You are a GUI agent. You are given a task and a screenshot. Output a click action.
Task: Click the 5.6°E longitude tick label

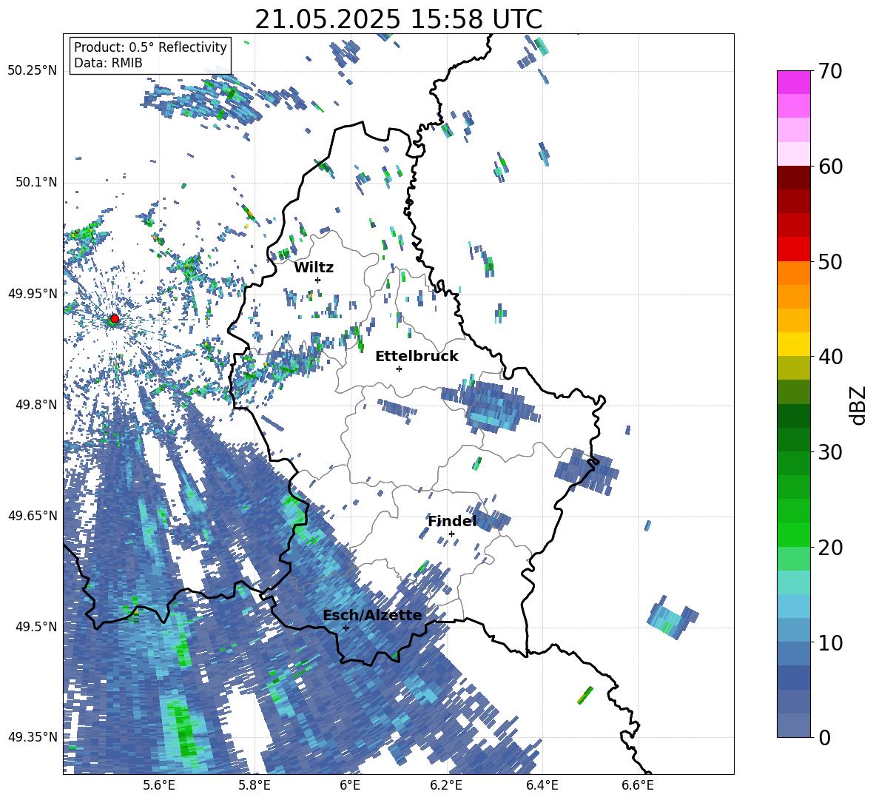[158, 785]
